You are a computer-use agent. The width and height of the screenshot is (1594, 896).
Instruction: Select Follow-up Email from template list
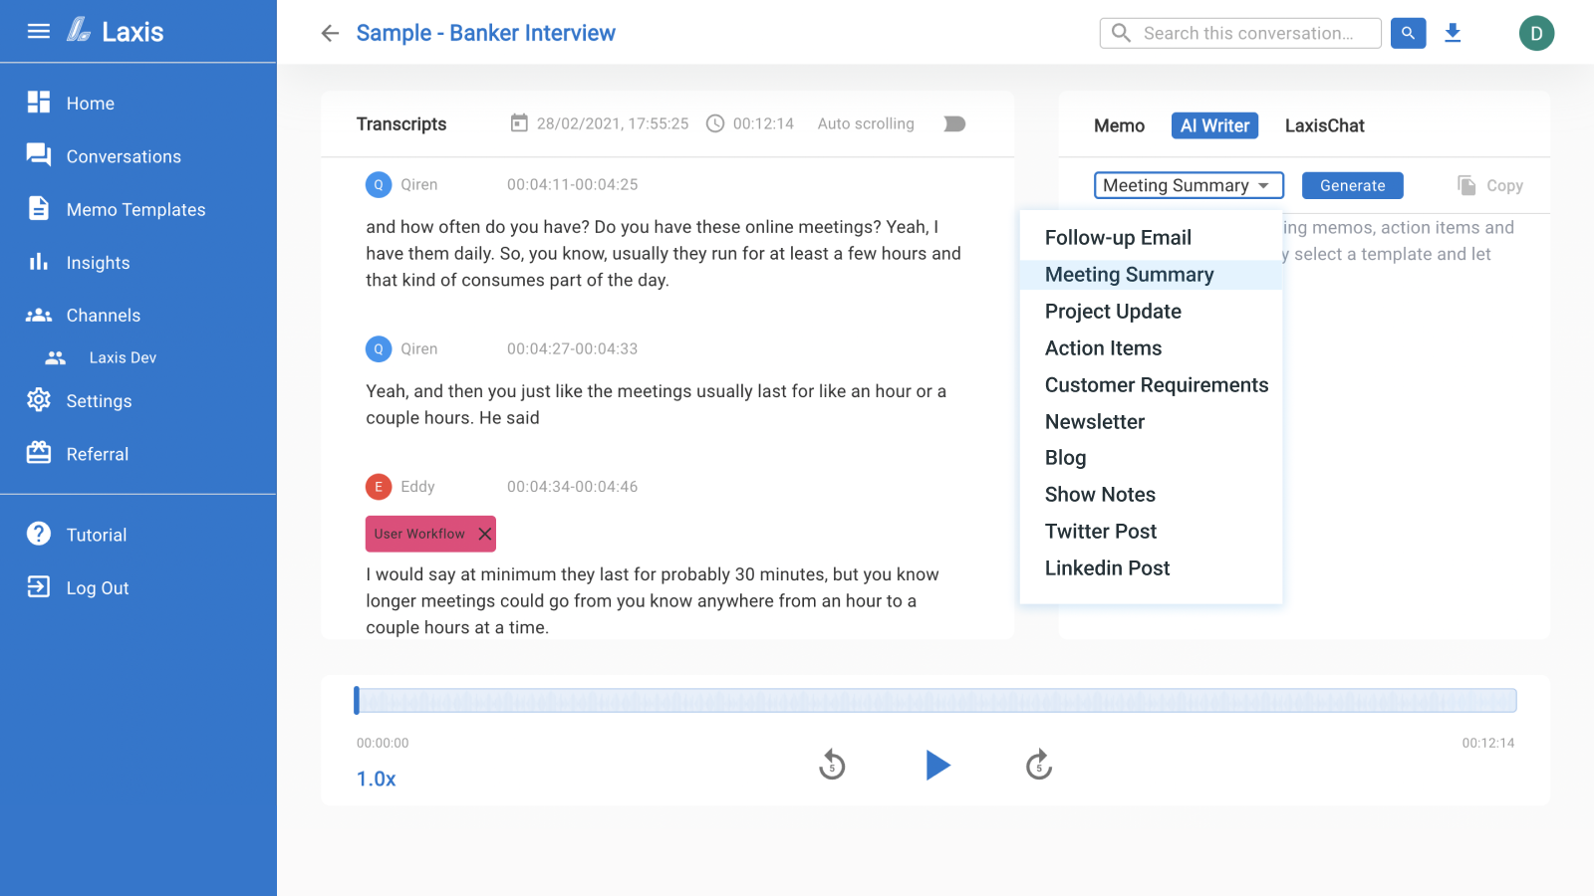(x=1118, y=238)
